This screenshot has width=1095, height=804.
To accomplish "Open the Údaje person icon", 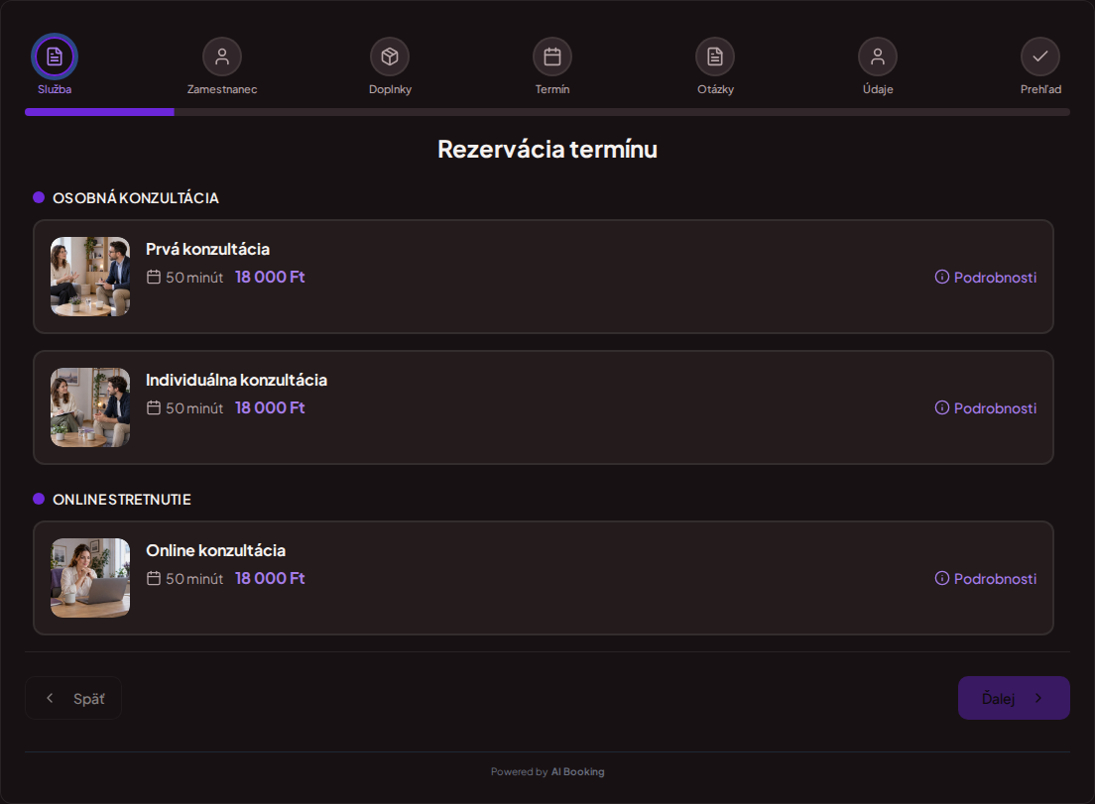I will point(878,57).
